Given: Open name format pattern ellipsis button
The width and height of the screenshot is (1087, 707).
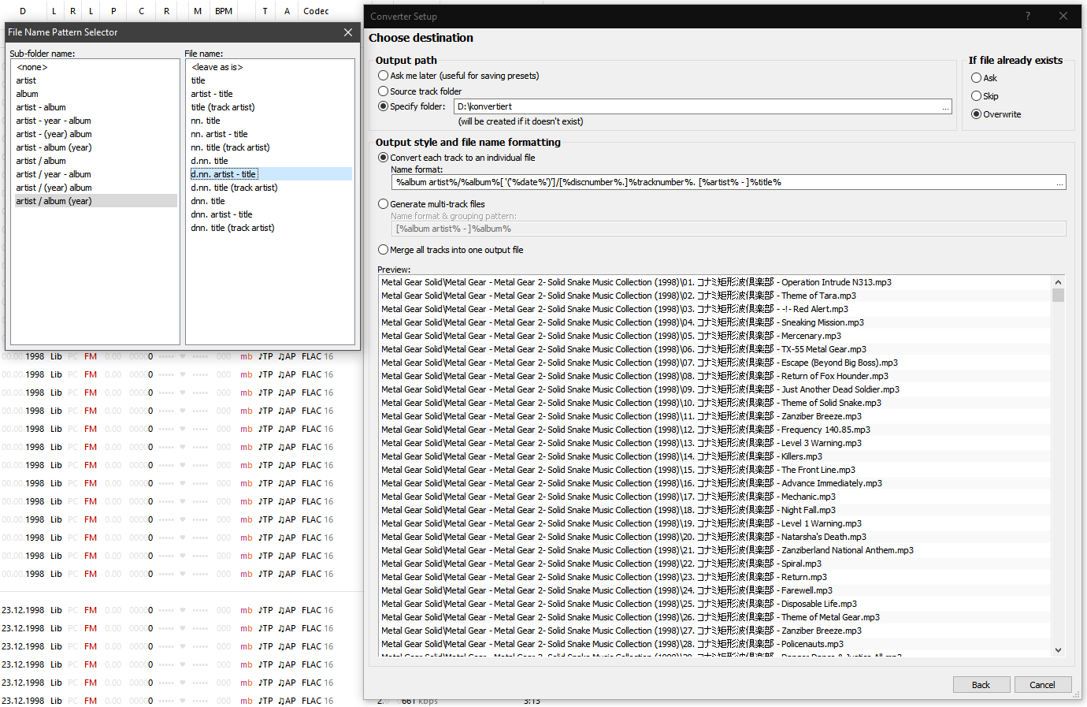Looking at the screenshot, I should (x=1059, y=182).
